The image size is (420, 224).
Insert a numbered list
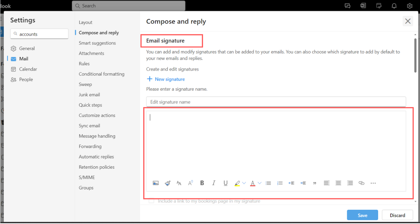tap(280, 183)
